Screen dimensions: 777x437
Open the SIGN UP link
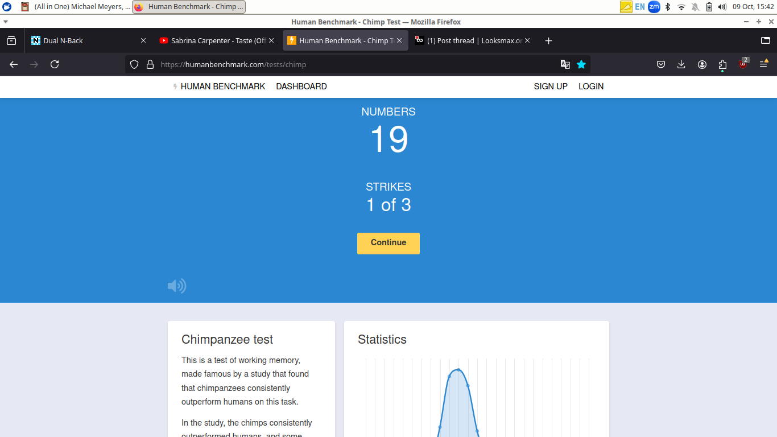click(x=551, y=86)
